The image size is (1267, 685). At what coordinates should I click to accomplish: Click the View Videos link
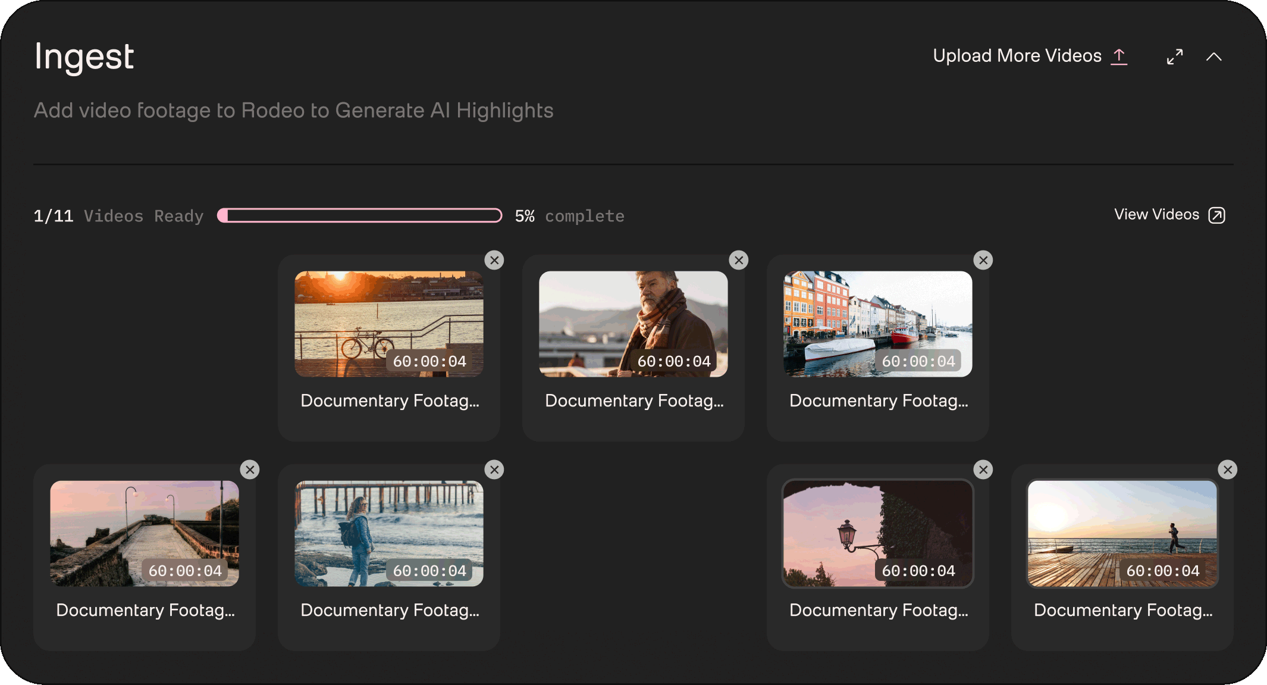[1156, 215]
